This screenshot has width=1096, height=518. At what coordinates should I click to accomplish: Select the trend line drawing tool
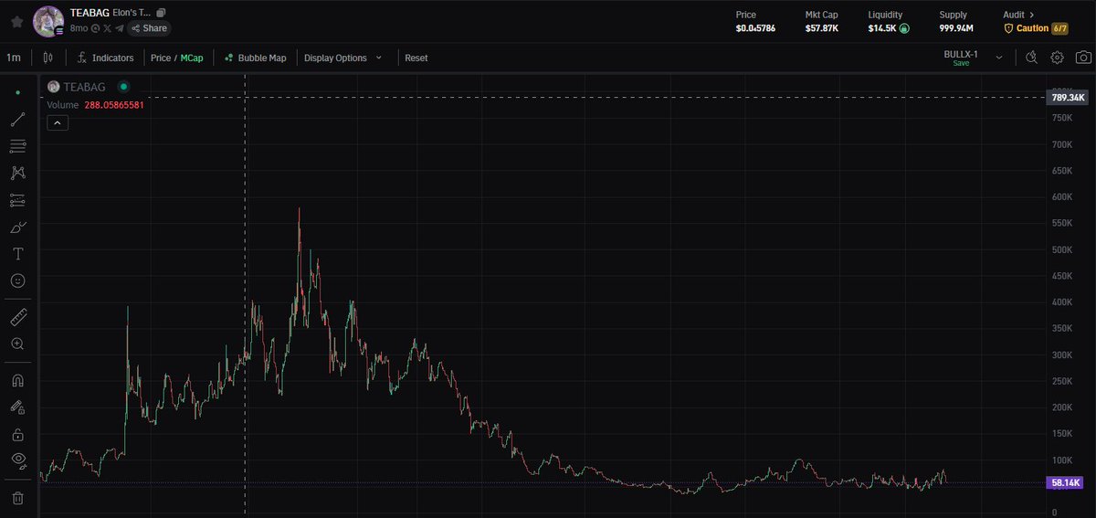point(18,120)
